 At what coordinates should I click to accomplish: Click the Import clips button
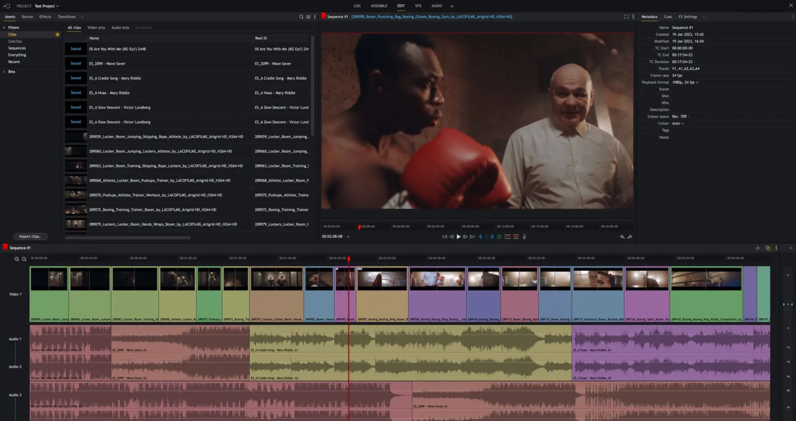(x=30, y=237)
